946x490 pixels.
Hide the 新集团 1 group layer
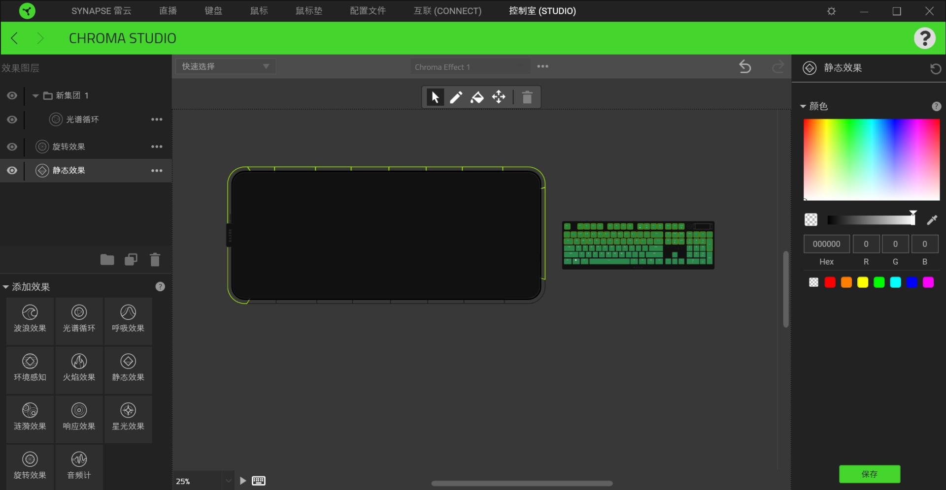12,95
